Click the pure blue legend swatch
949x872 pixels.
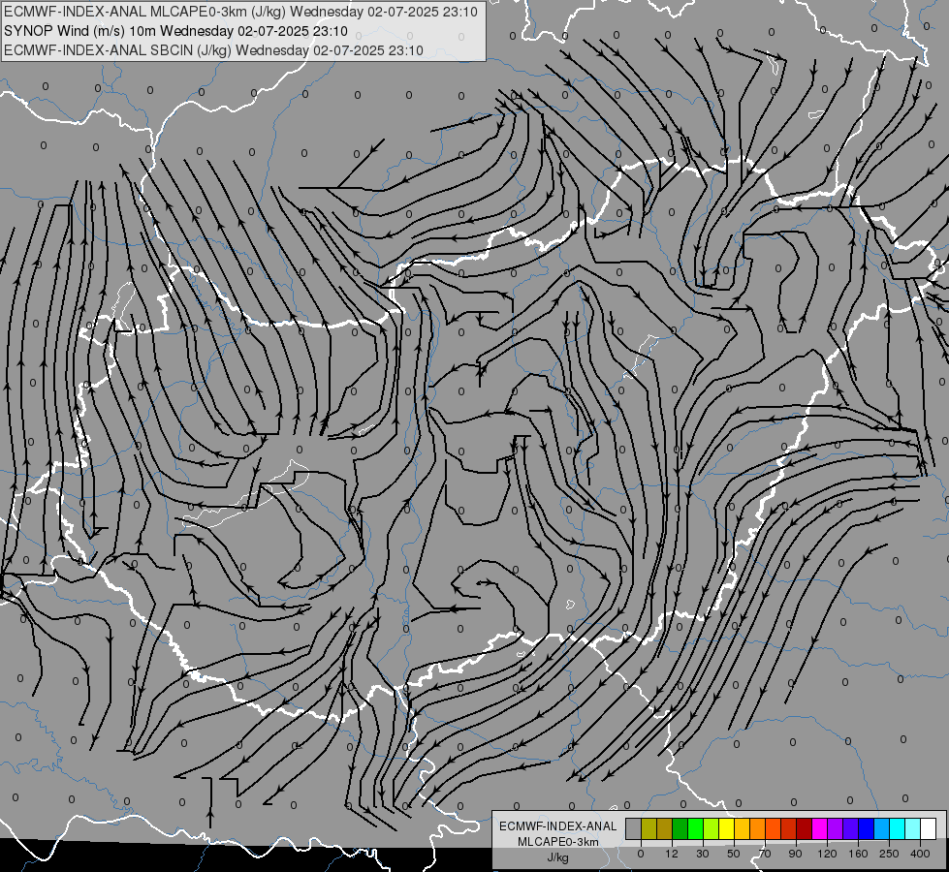866,828
